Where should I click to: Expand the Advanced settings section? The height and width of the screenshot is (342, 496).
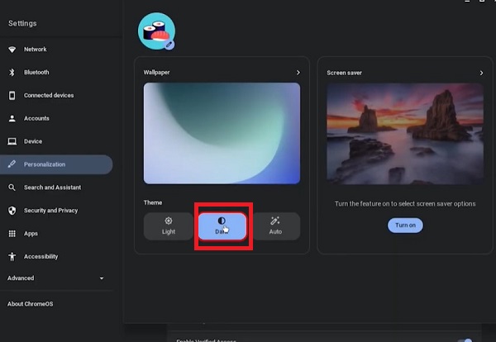56,278
